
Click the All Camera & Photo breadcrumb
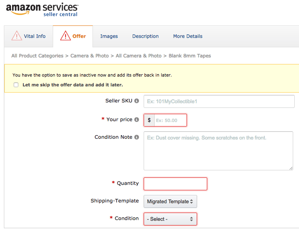click(x=138, y=56)
